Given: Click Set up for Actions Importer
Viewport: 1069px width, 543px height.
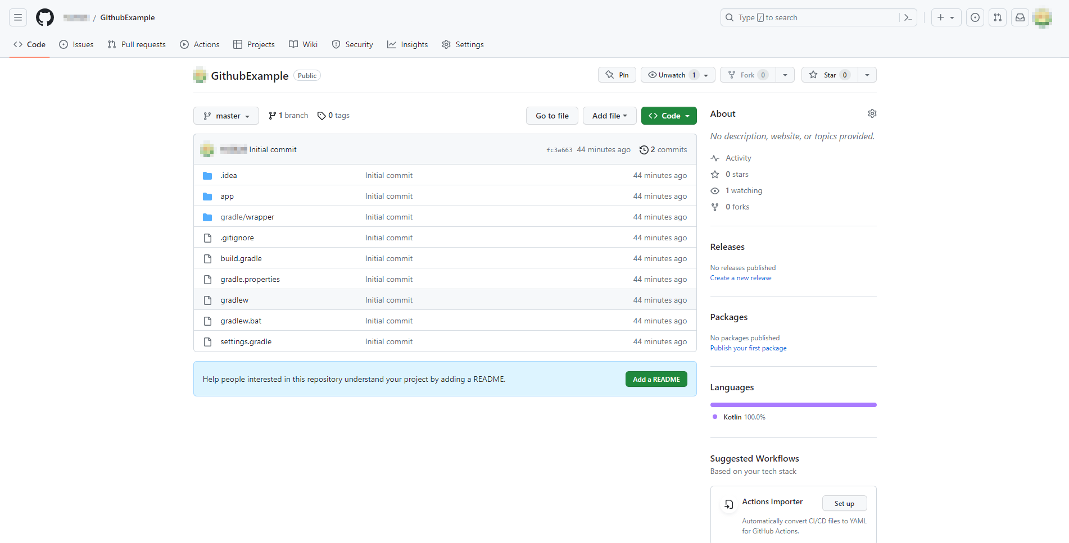Looking at the screenshot, I should point(844,504).
